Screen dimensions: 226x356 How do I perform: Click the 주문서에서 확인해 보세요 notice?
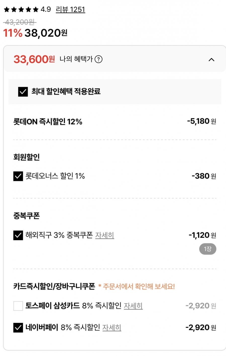click(137, 287)
